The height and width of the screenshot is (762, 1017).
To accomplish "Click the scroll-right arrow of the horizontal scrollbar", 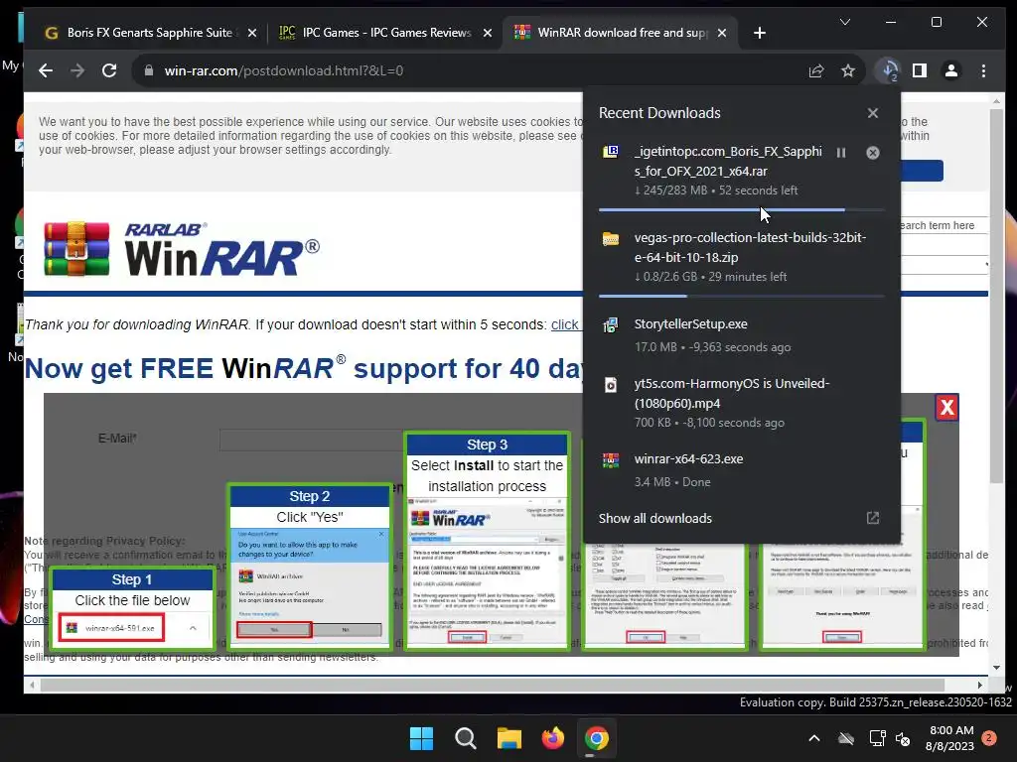I will (980, 685).
